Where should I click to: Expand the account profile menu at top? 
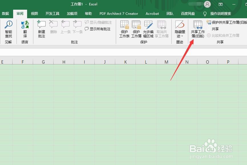(207, 4)
